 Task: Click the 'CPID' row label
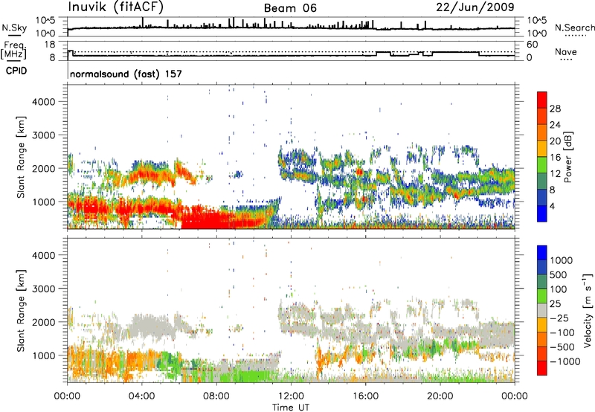(x=16, y=71)
